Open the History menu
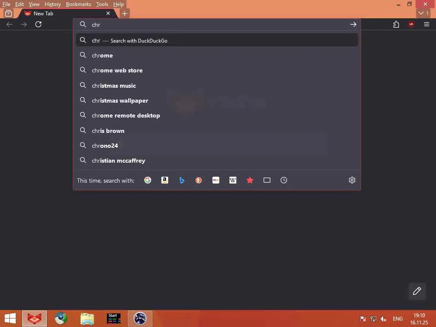 coord(52,4)
